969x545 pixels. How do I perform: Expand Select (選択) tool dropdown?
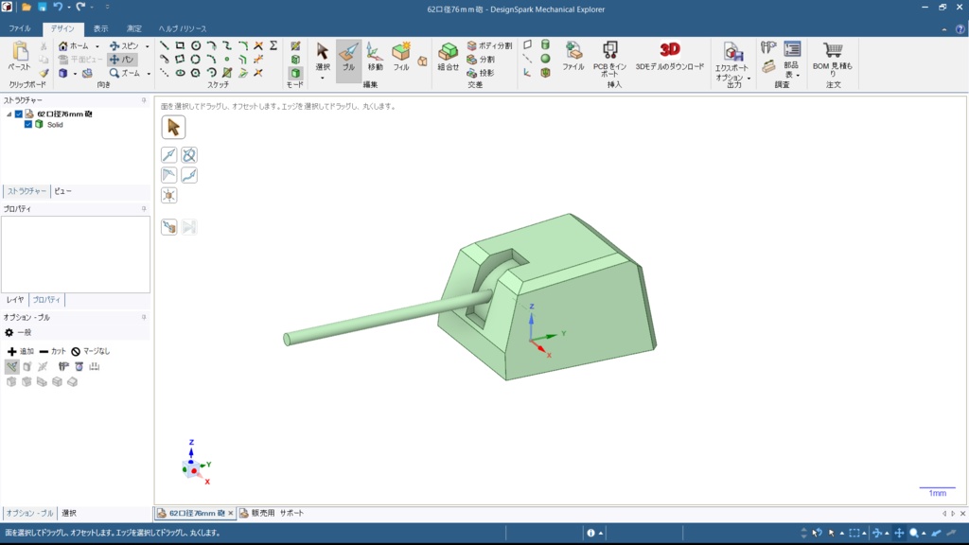tap(322, 79)
